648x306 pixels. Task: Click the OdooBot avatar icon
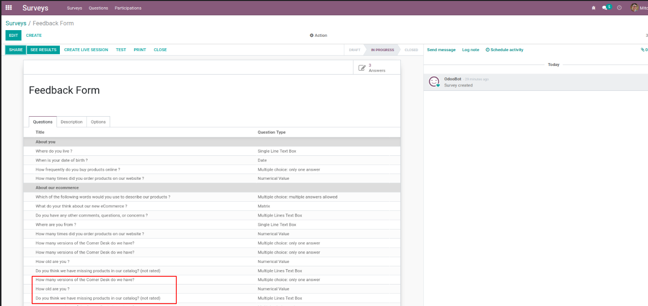(x=434, y=82)
